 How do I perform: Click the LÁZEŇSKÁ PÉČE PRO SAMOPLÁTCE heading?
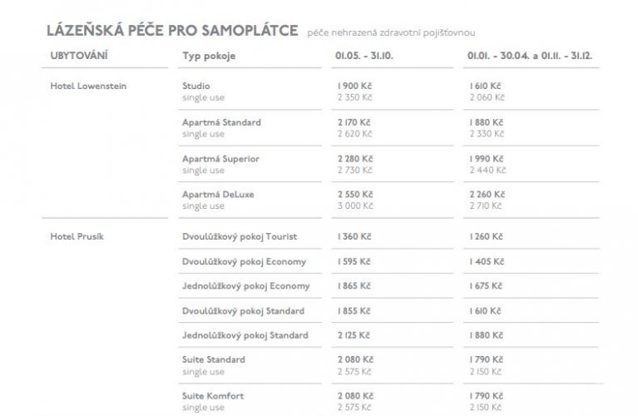(172, 31)
